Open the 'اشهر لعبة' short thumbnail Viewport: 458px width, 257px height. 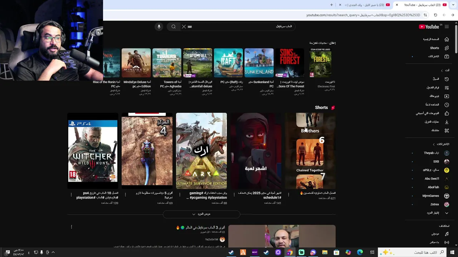(x=256, y=151)
